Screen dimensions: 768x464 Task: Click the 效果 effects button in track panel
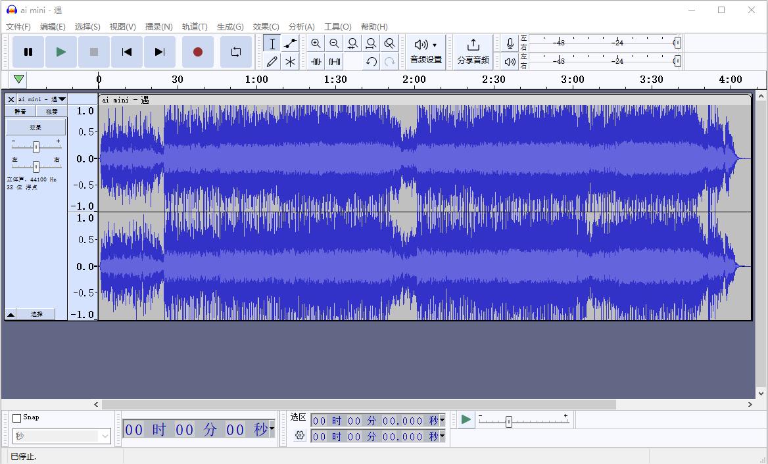[36, 127]
